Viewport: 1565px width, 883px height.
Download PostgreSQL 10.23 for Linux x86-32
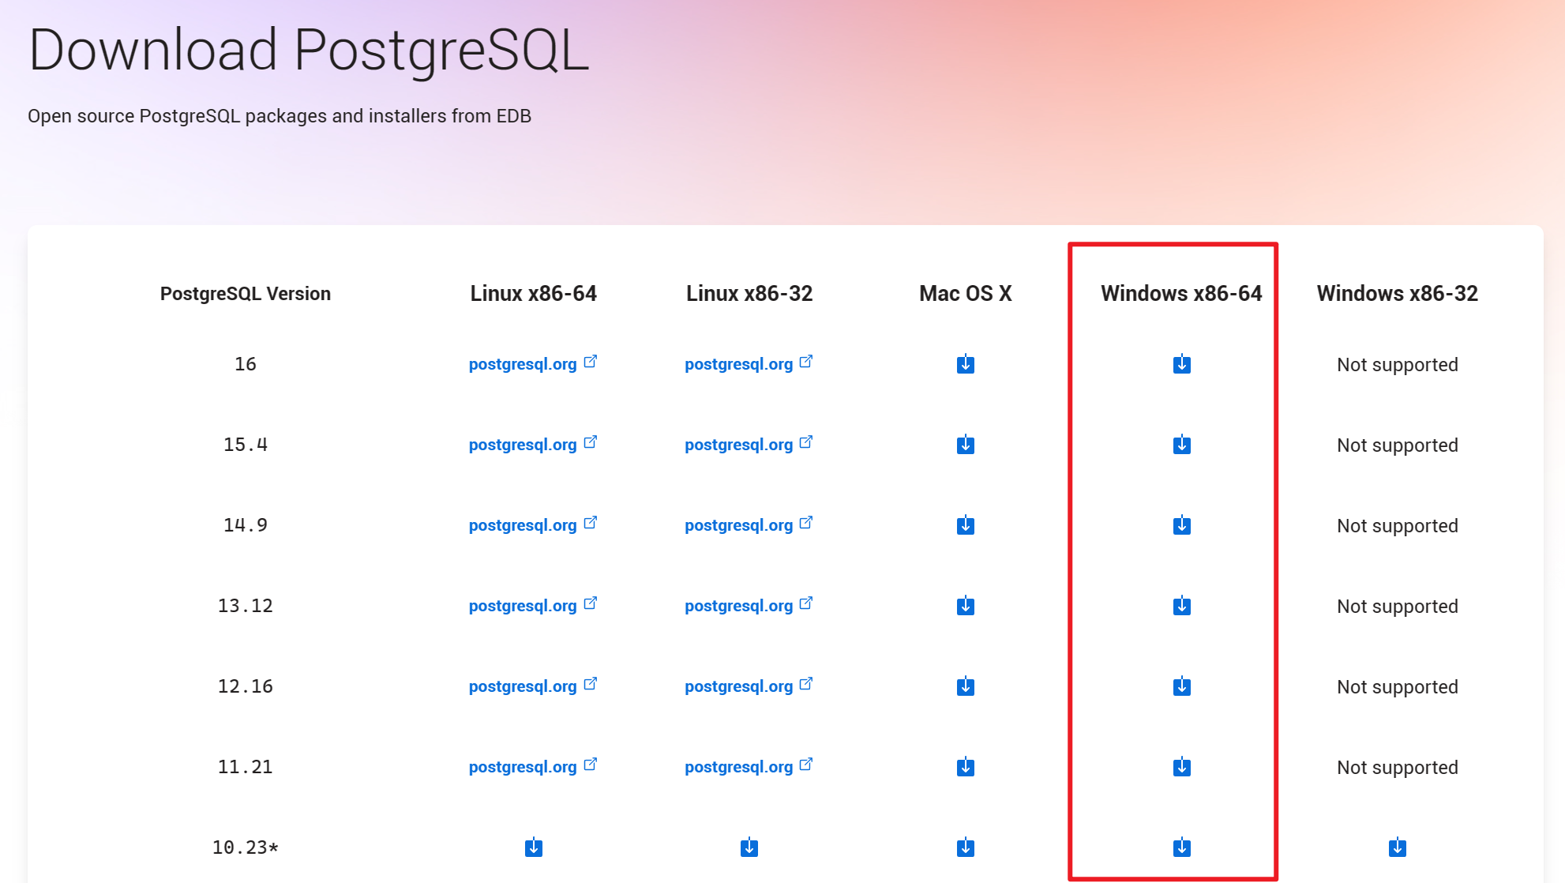(x=749, y=847)
